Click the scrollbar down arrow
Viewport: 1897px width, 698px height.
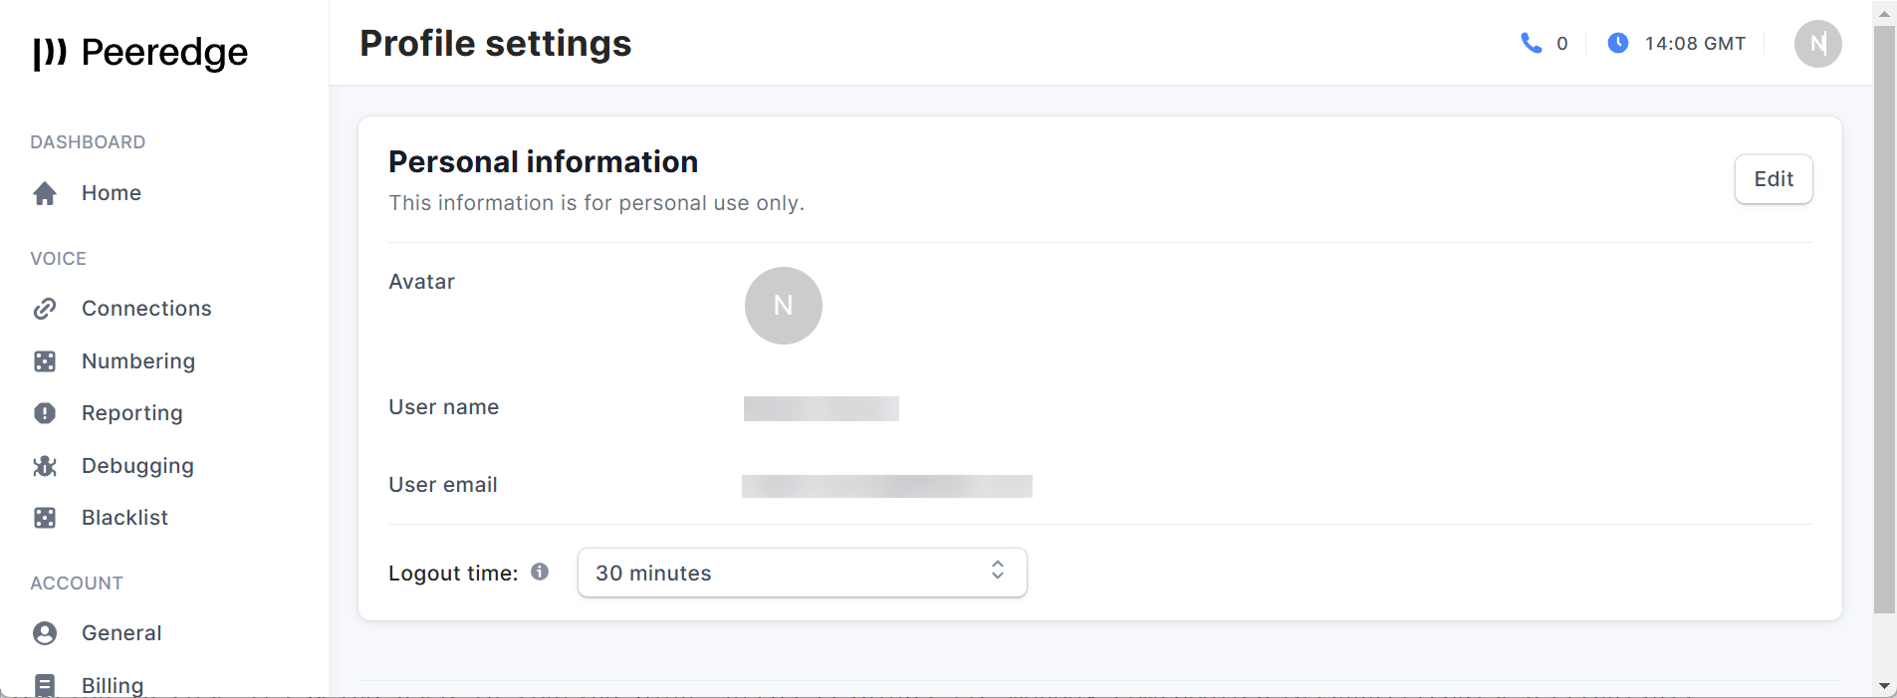(1884, 686)
